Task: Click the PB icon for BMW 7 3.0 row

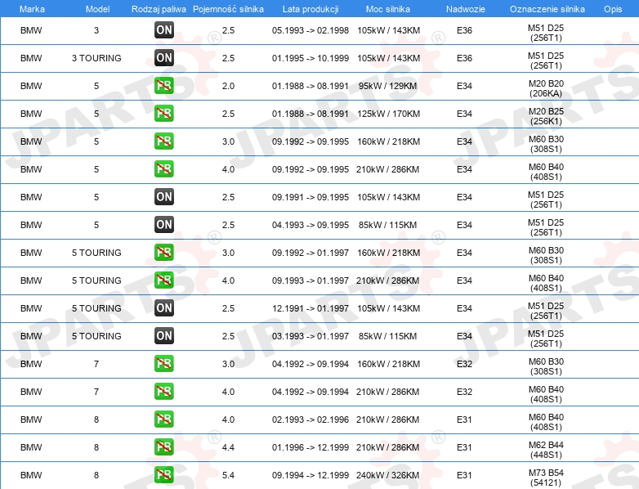Action: [164, 363]
